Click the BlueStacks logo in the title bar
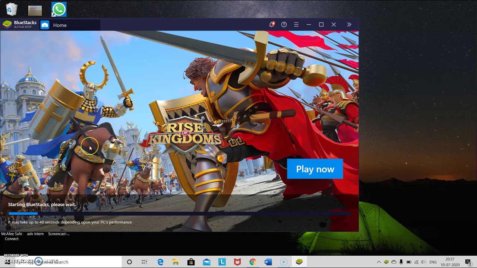The image size is (477, 268). tap(7, 25)
